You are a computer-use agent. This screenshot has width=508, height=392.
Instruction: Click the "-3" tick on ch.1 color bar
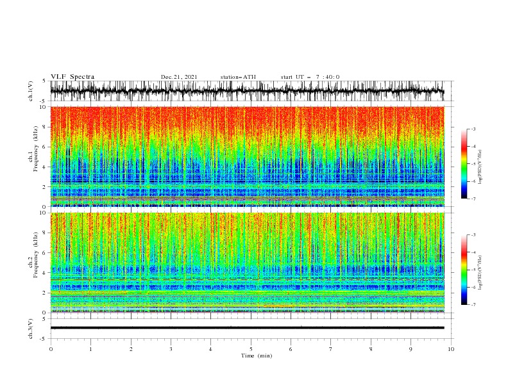point(473,129)
